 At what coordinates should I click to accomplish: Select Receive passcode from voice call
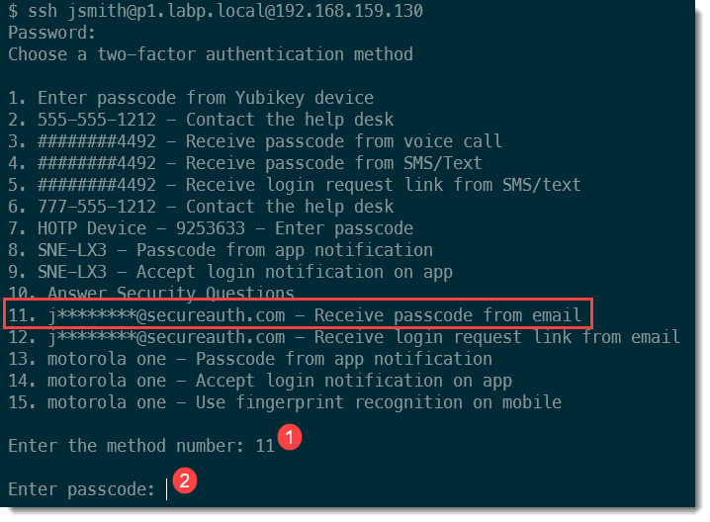[255, 141]
